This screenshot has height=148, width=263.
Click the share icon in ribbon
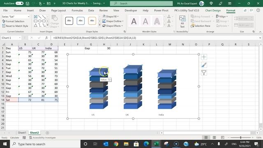(x=245, y=10)
